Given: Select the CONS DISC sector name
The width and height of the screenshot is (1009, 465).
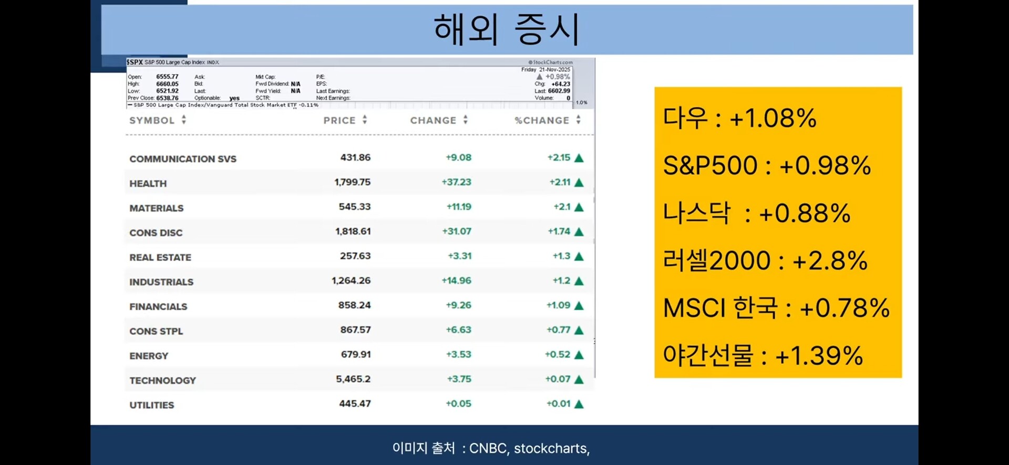Looking at the screenshot, I should click(x=156, y=233).
